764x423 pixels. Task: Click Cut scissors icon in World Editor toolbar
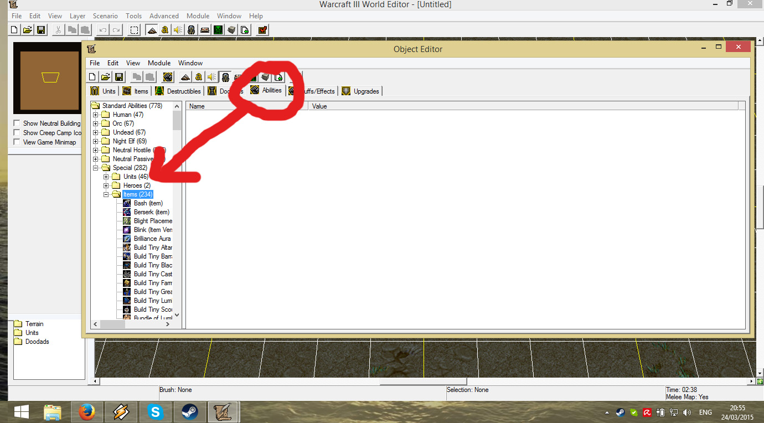click(58, 30)
